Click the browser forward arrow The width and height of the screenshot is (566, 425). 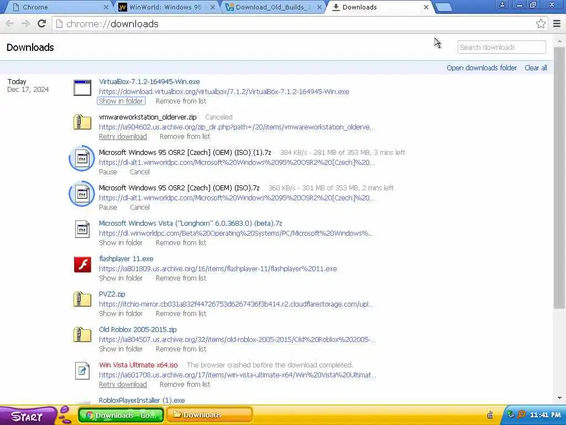click(25, 24)
